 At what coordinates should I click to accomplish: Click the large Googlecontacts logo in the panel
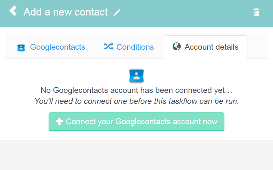pos(136,76)
